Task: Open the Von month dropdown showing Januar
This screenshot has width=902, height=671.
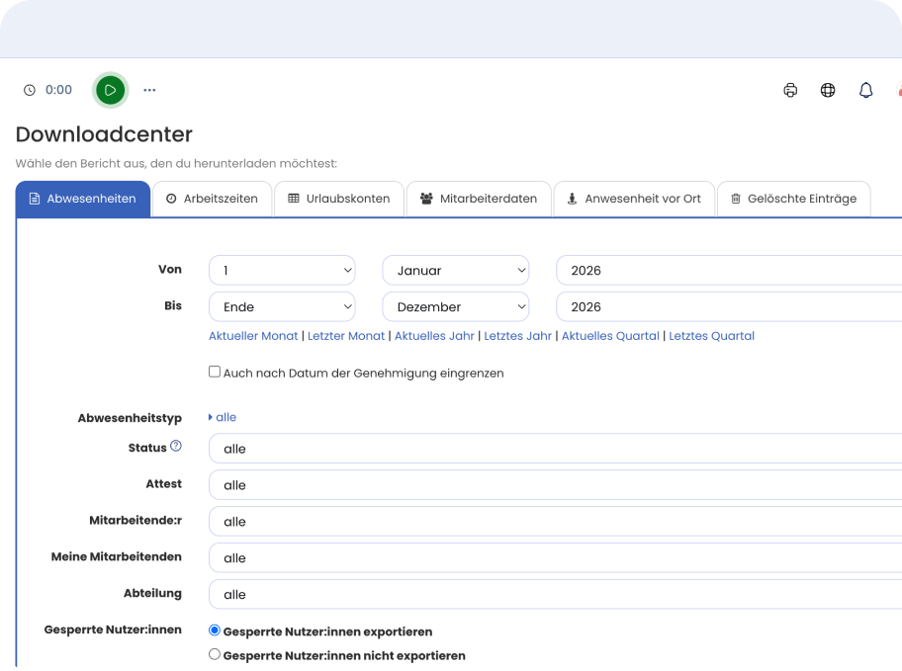Action: pyautogui.click(x=456, y=270)
